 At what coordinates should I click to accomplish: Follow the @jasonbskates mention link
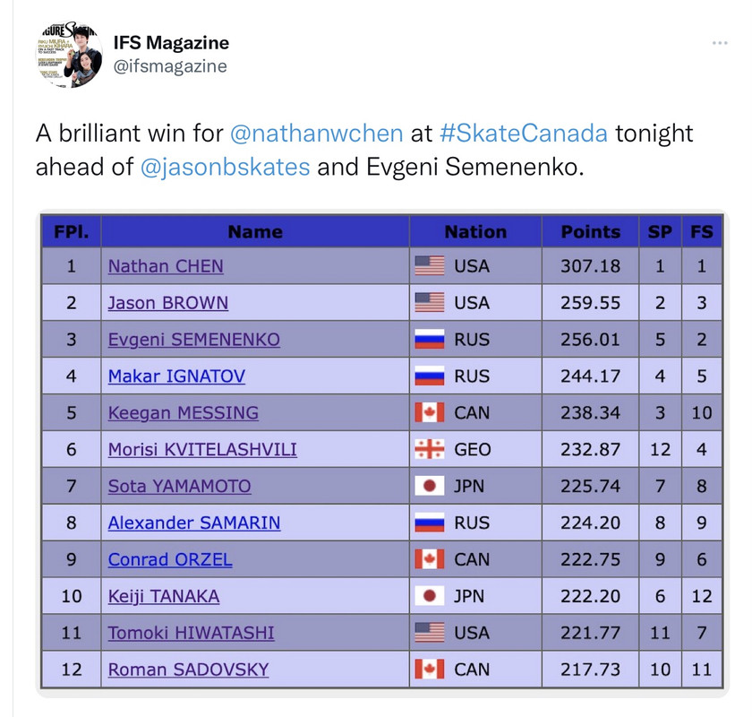point(226,168)
